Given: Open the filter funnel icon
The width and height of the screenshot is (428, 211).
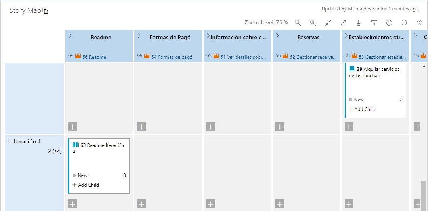Looking at the screenshot, I should click(x=374, y=23).
